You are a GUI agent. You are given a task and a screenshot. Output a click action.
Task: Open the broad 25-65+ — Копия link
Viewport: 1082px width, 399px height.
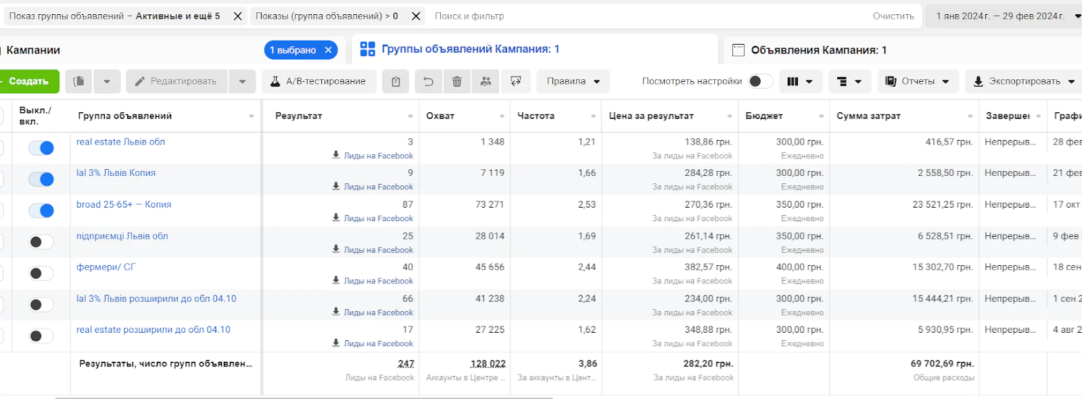pos(124,204)
